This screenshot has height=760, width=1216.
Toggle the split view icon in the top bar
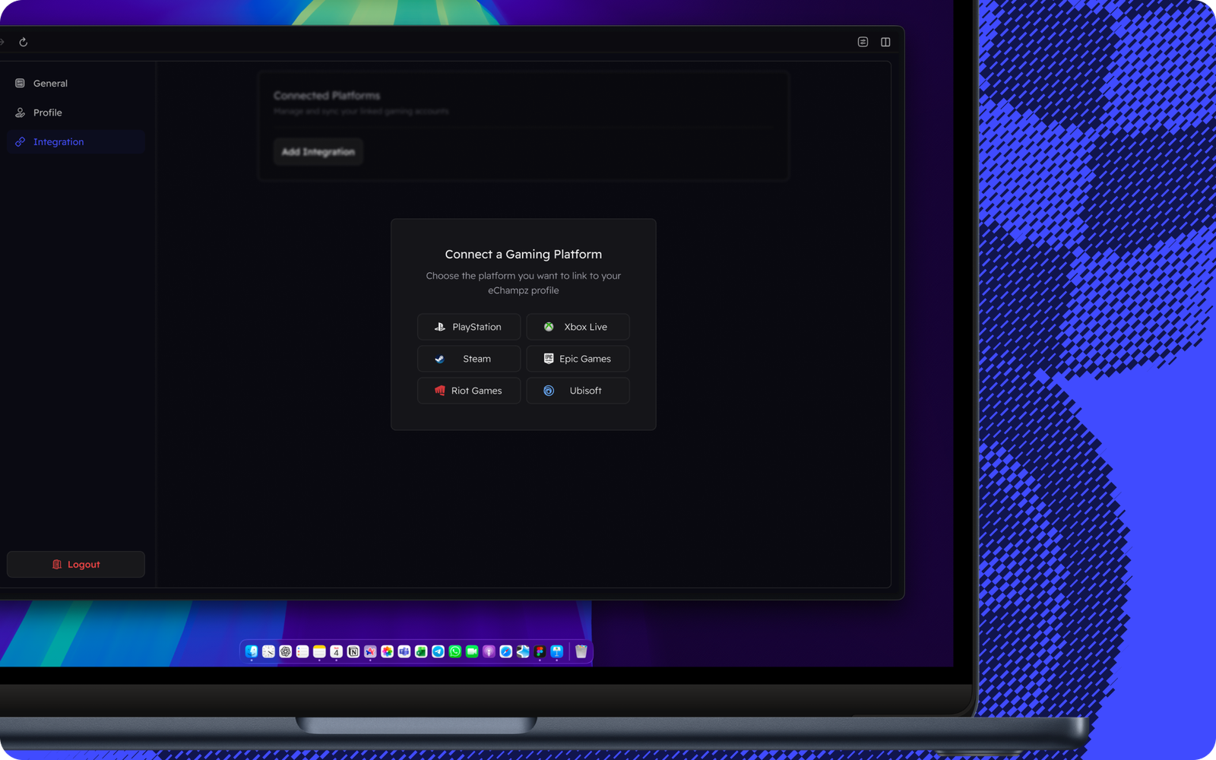coord(885,42)
